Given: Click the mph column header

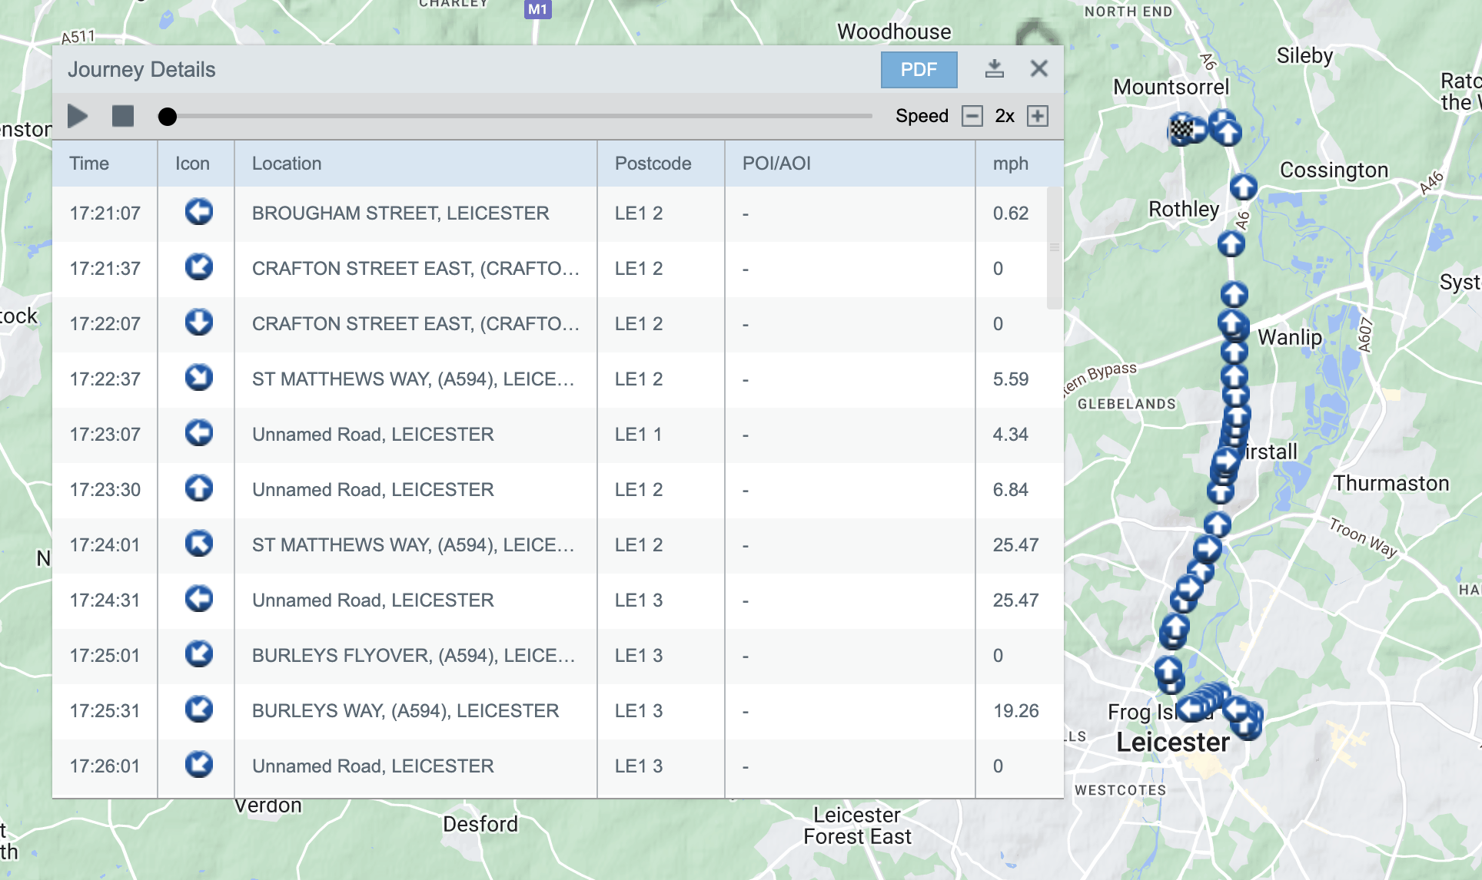Looking at the screenshot, I should click(x=1010, y=164).
